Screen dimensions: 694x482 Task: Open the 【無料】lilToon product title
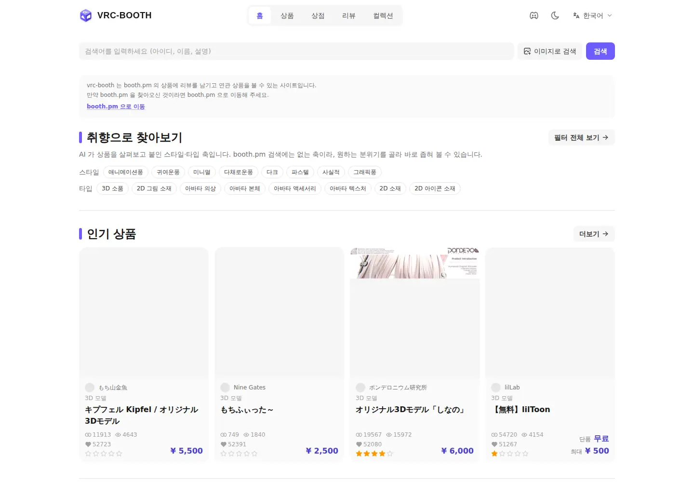(520, 410)
